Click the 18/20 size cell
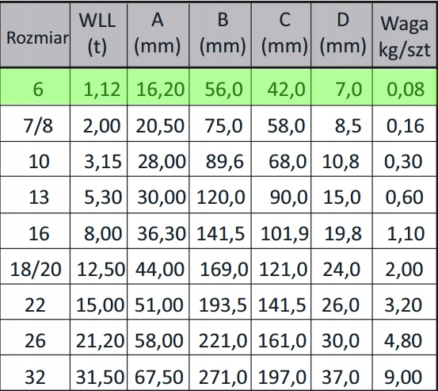This screenshot has width=438, height=391. click(x=35, y=266)
